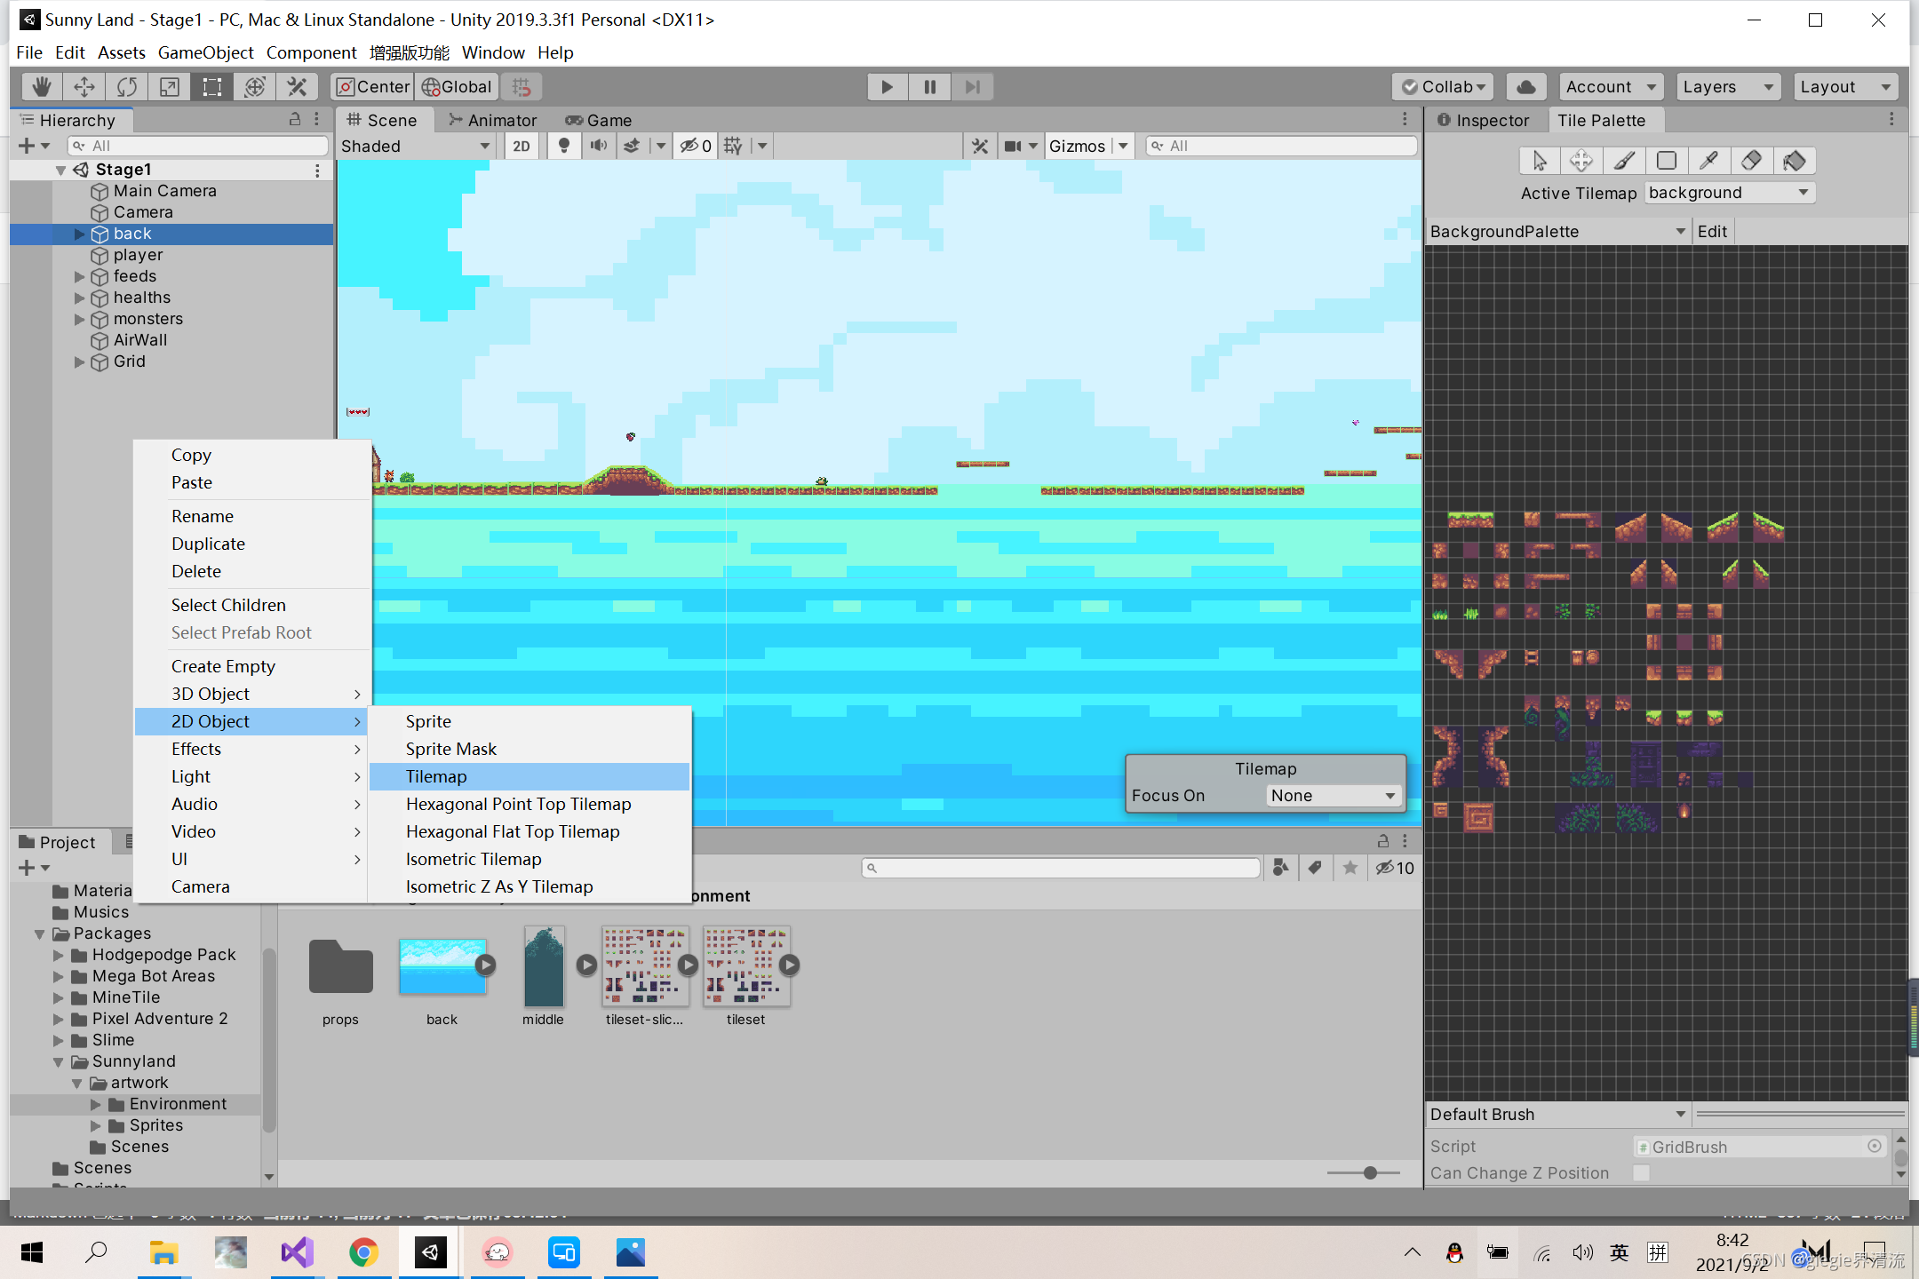This screenshot has height=1279, width=1919.
Task: Select the Rect Transform tool
Action: (211, 86)
